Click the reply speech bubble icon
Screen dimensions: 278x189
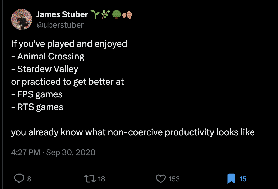[x=19, y=179]
